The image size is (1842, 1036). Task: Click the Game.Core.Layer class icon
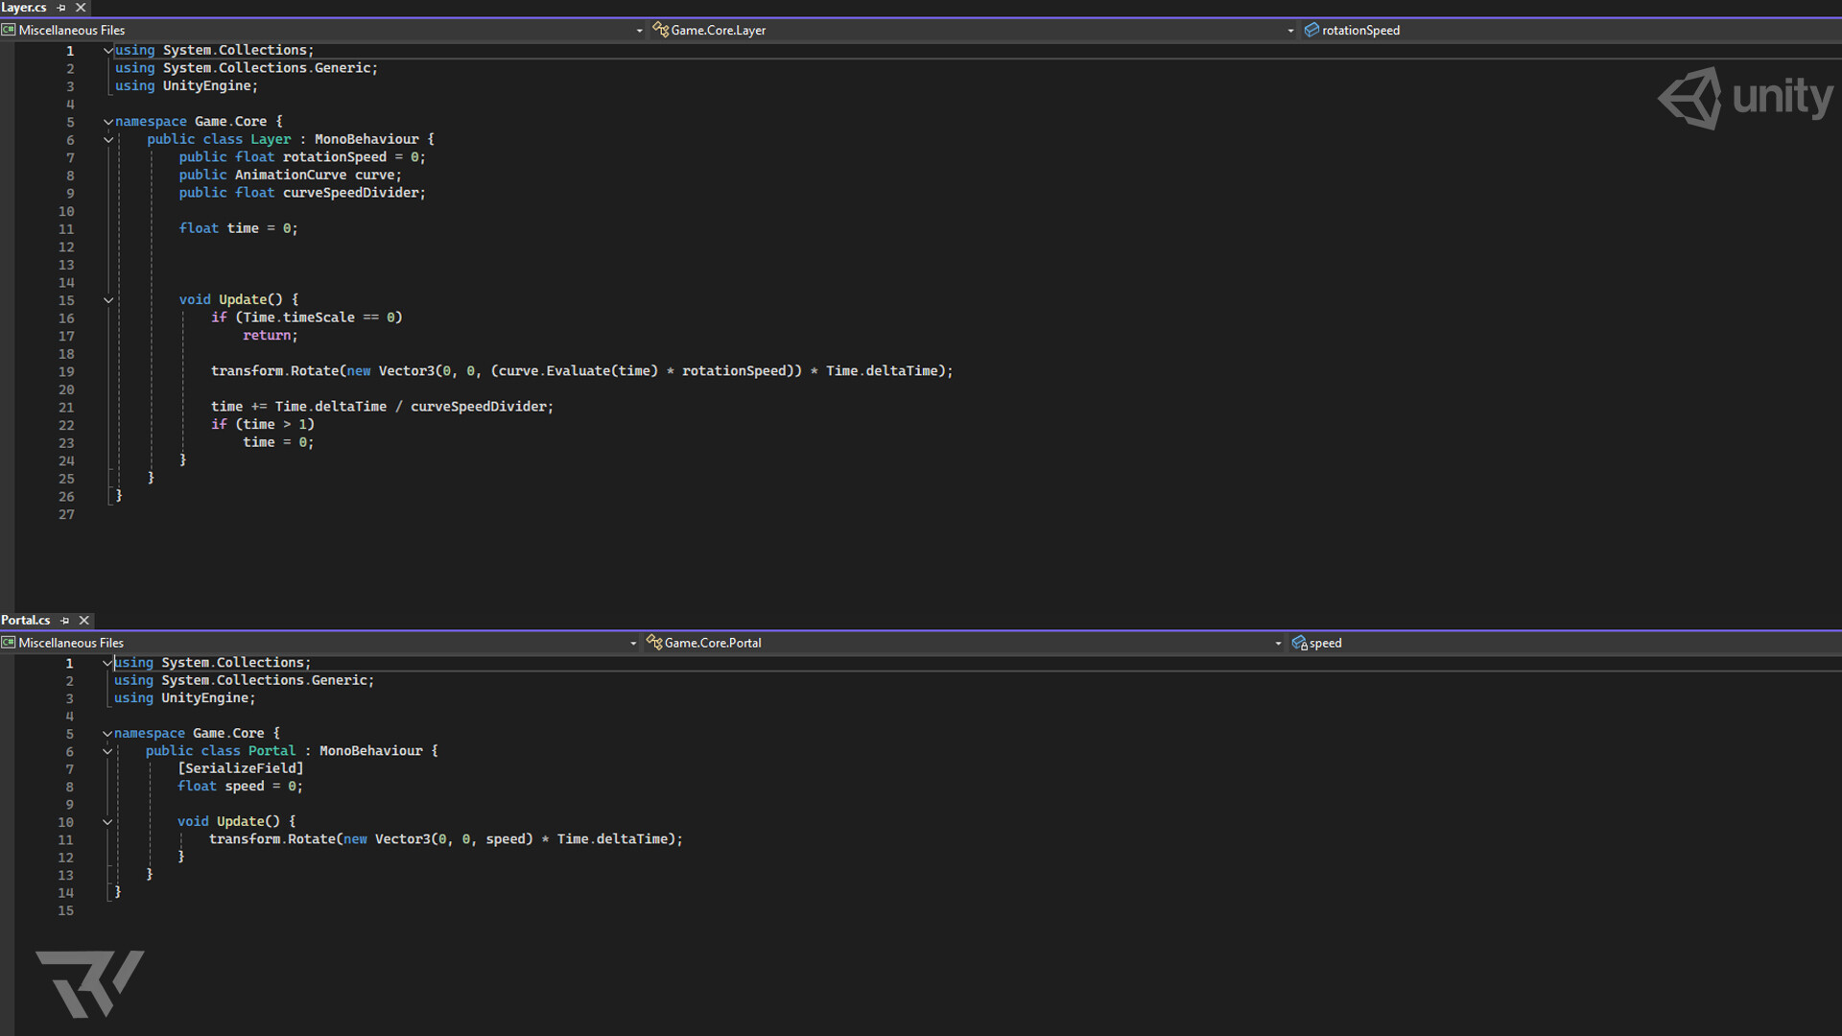tap(660, 30)
